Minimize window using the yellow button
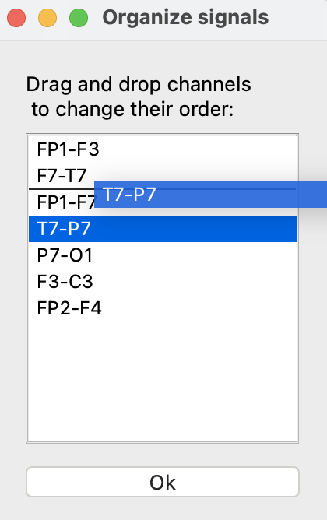Image resolution: width=327 pixels, height=520 pixels. coord(47,18)
